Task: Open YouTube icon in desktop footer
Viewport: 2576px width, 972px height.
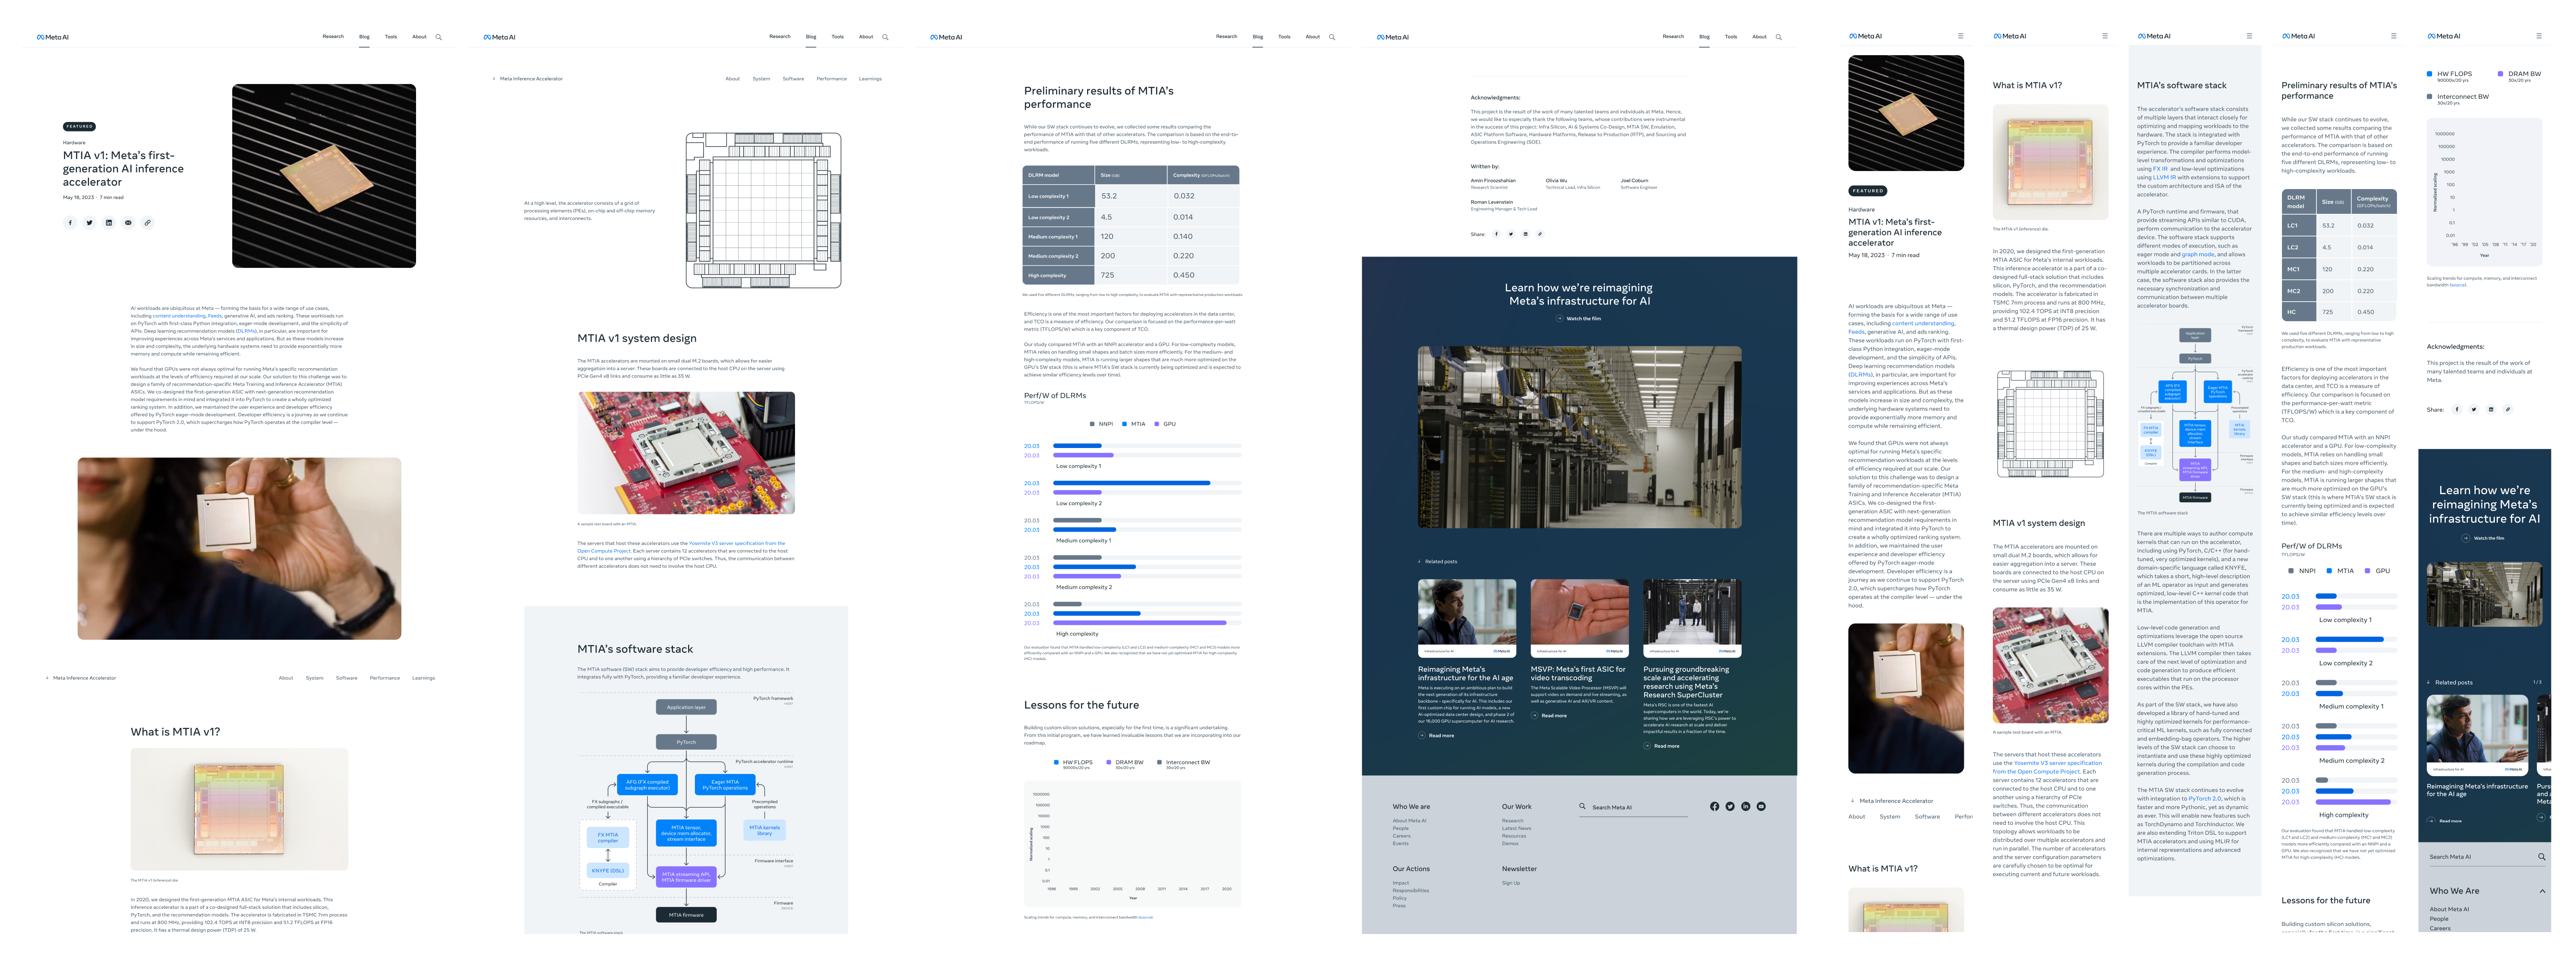Action: pyautogui.click(x=1761, y=806)
